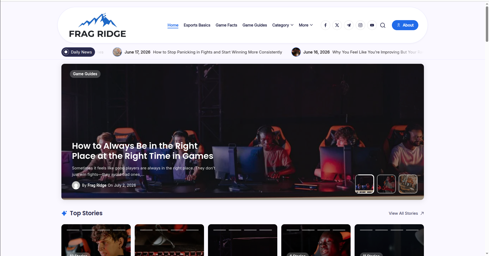Open the Game Facts menu item
Screen dimensions: 489x256
pyautogui.click(x=226, y=25)
